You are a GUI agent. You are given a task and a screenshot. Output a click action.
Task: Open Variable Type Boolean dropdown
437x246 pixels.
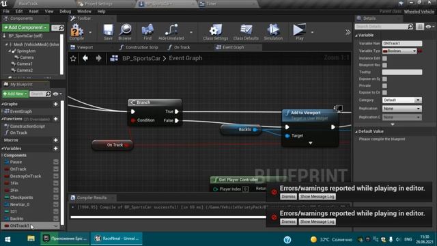(x=399, y=51)
